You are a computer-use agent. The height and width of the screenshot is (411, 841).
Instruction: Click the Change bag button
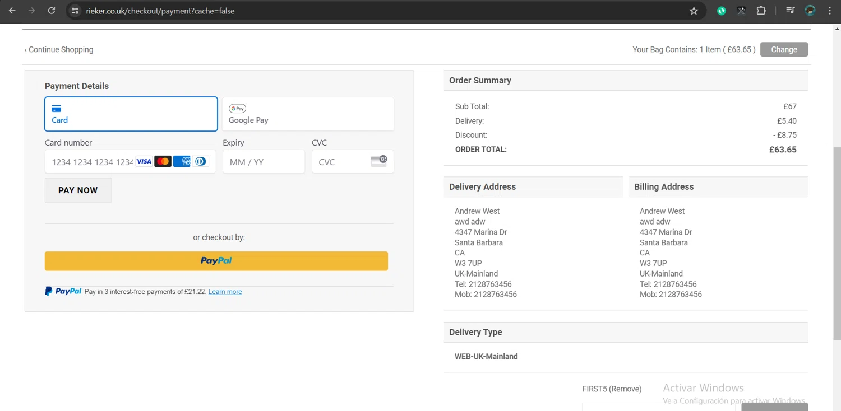click(x=784, y=49)
